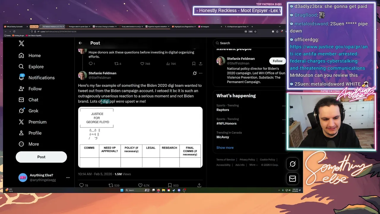Open the Justice for George Floyd image

pos(140,137)
